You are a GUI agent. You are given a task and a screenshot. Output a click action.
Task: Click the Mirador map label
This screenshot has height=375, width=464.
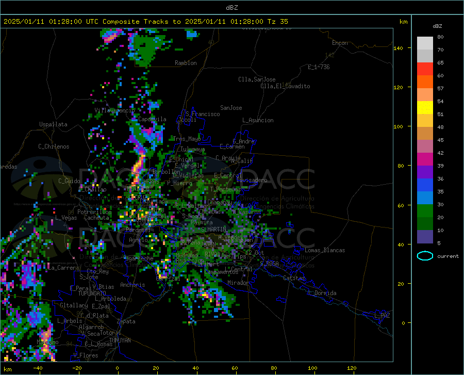click(238, 283)
